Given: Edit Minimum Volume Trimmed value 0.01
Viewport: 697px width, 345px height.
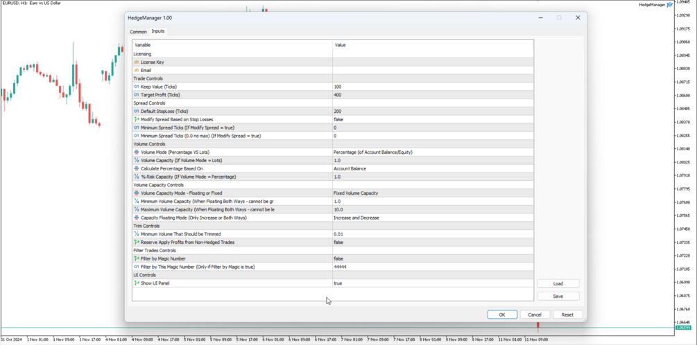Looking at the screenshot, I should click(433, 234).
